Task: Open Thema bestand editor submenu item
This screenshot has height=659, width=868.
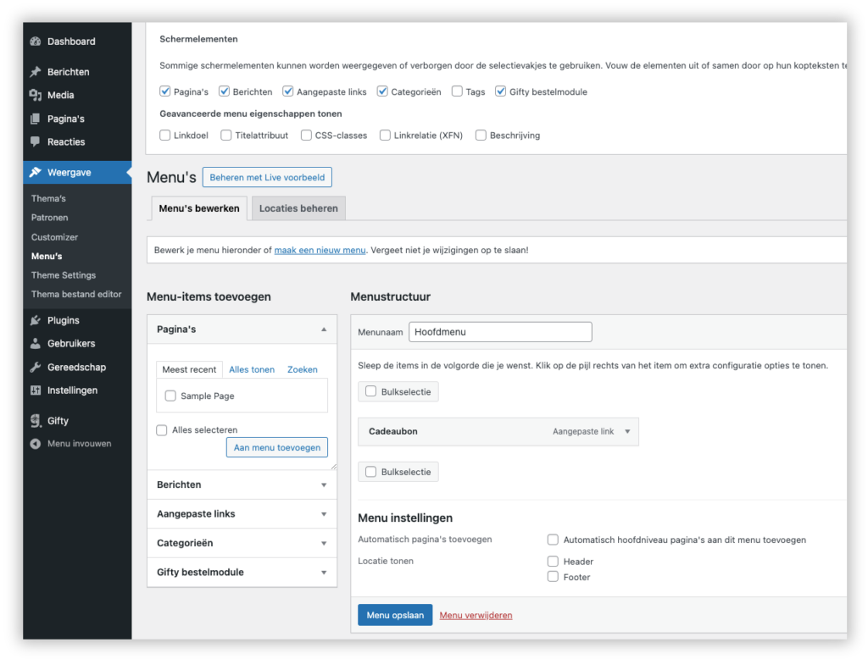Action: click(x=76, y=294)
